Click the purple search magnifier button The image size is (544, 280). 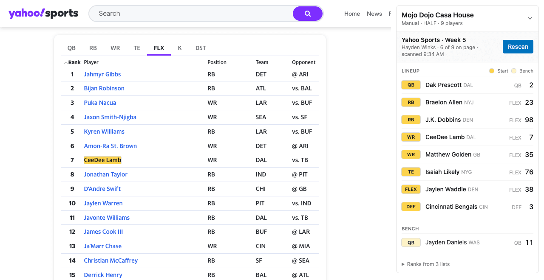(x=308, y=14)
